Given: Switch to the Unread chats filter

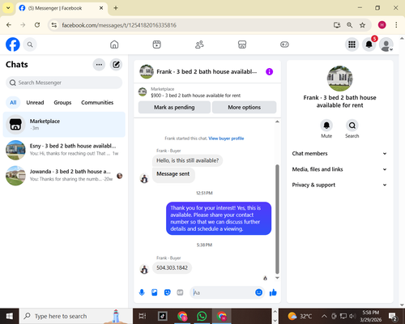Looking at the screenshot, I should 35,103.
